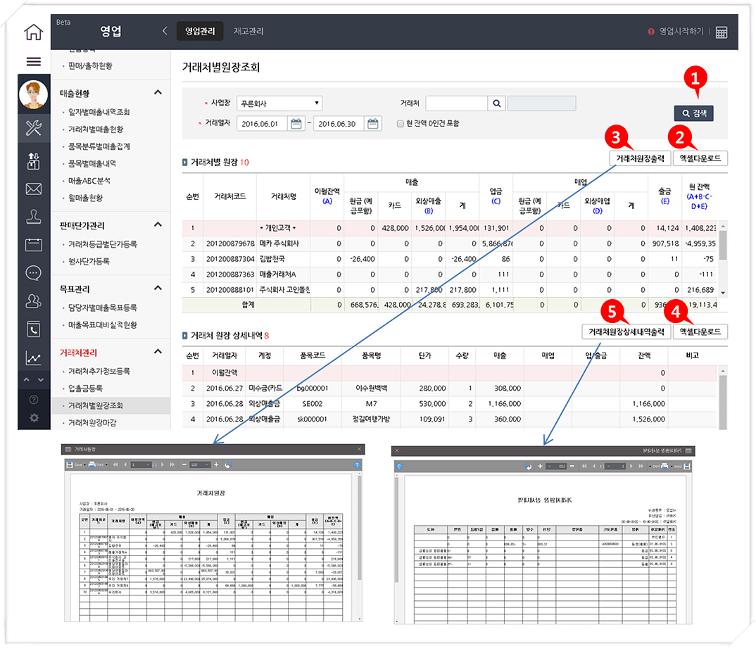Go to first page in 거래처원장 viewer
Image resolution: width=756 pixels, height=651 pixels.
coord(115,465)
